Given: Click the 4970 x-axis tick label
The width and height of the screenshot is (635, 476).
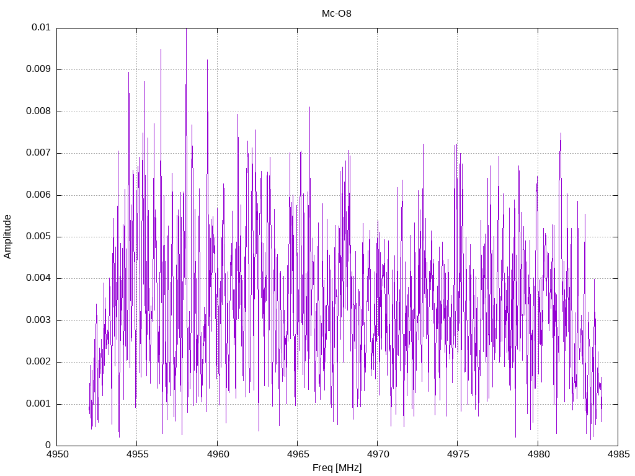Looking at the screenshot, I should [x=378, y=454].
